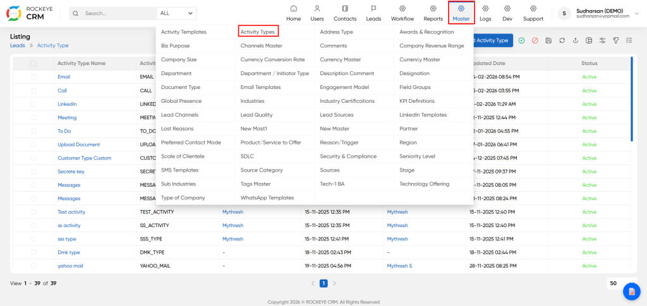The width and height of the screenshot is (647, 306).
Task: Choose Industry Certifications menu entry
Action: point(348,101)
